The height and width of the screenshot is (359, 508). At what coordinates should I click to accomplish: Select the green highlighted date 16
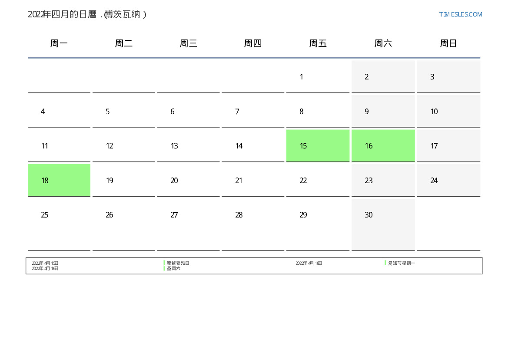(x=383, y=146)
